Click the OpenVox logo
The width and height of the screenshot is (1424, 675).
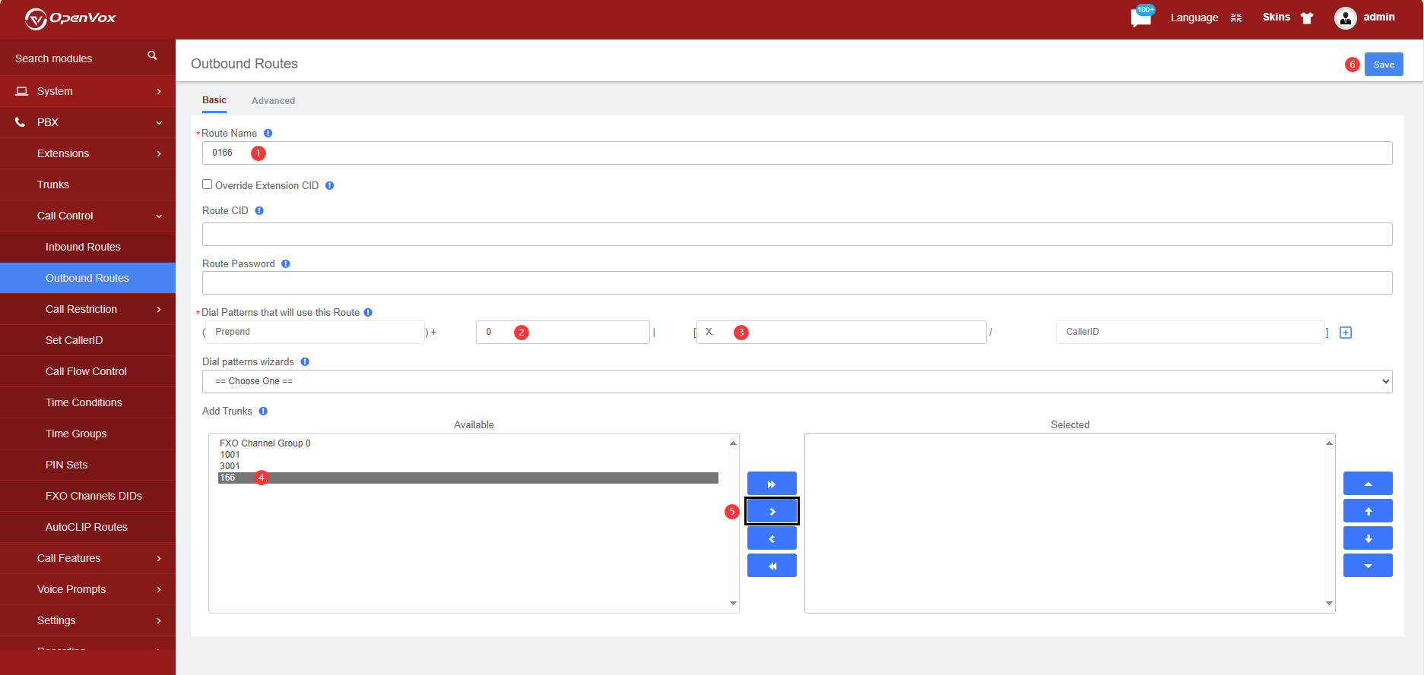click(x=70, y=18)
